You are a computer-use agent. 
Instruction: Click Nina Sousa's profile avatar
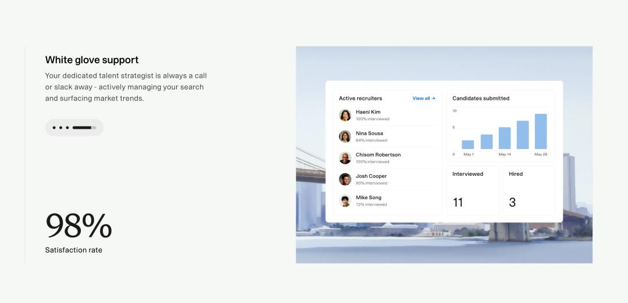click(345, 136)
